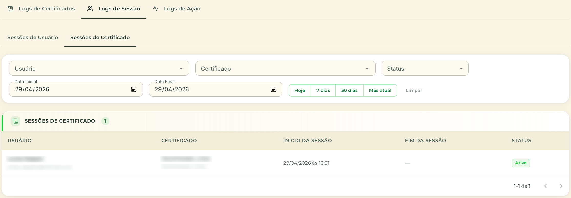
Task: Click Limpar to clear the filters
Action: 414,90
